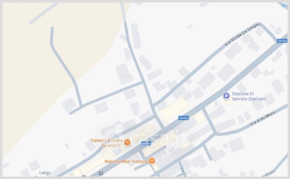The width and height of the screenshot is (290, 179).
Task: Click the Mamma Mia! Trattoria restaurant pin
Action: (x=152, y=161)
